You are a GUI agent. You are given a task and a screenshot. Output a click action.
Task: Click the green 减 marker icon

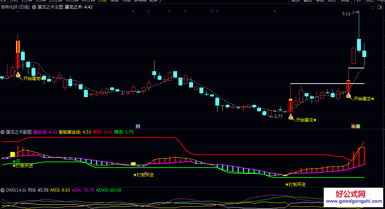point(358,126)
